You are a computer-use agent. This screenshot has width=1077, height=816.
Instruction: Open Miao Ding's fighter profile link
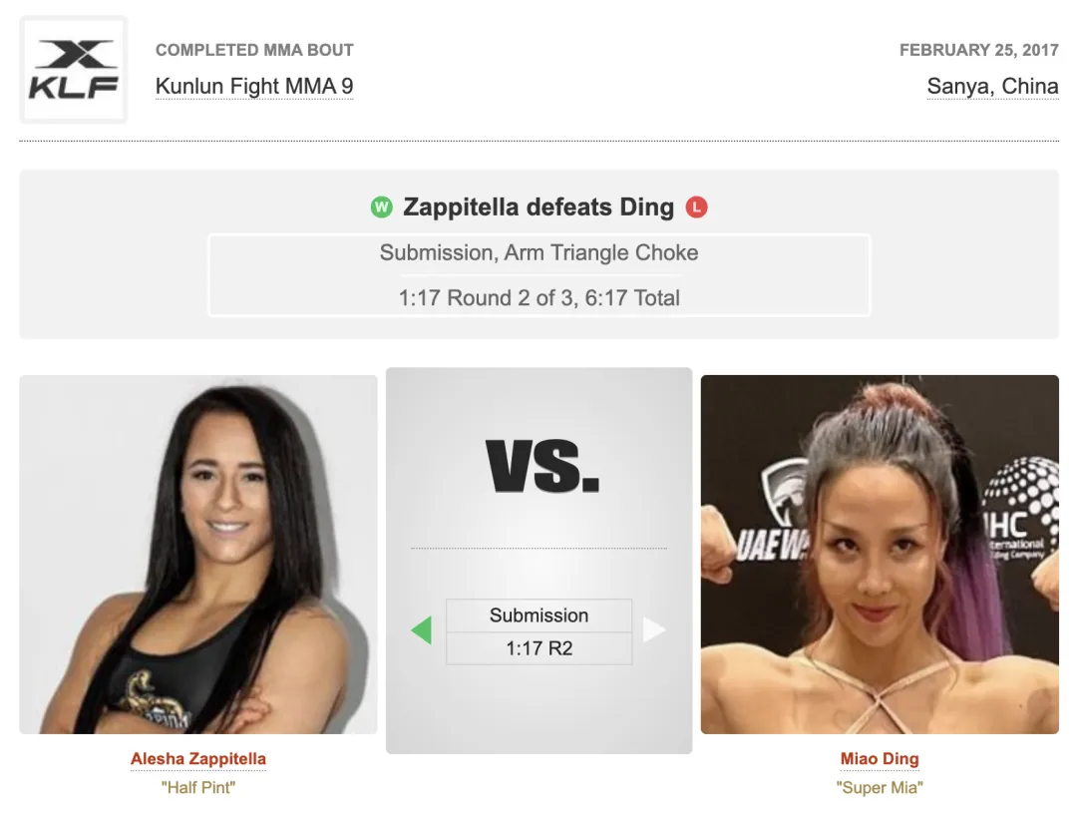click(880, 758)
